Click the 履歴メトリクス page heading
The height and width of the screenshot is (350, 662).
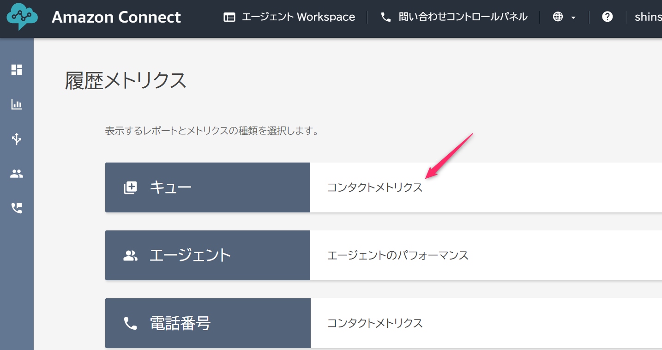point(126,81)
